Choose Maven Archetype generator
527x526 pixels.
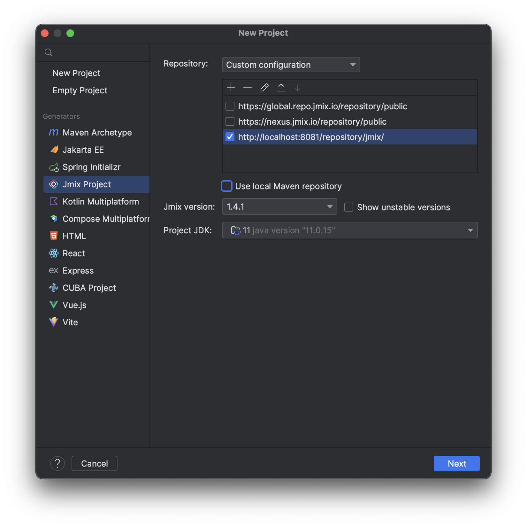click(x=96, y=132)
